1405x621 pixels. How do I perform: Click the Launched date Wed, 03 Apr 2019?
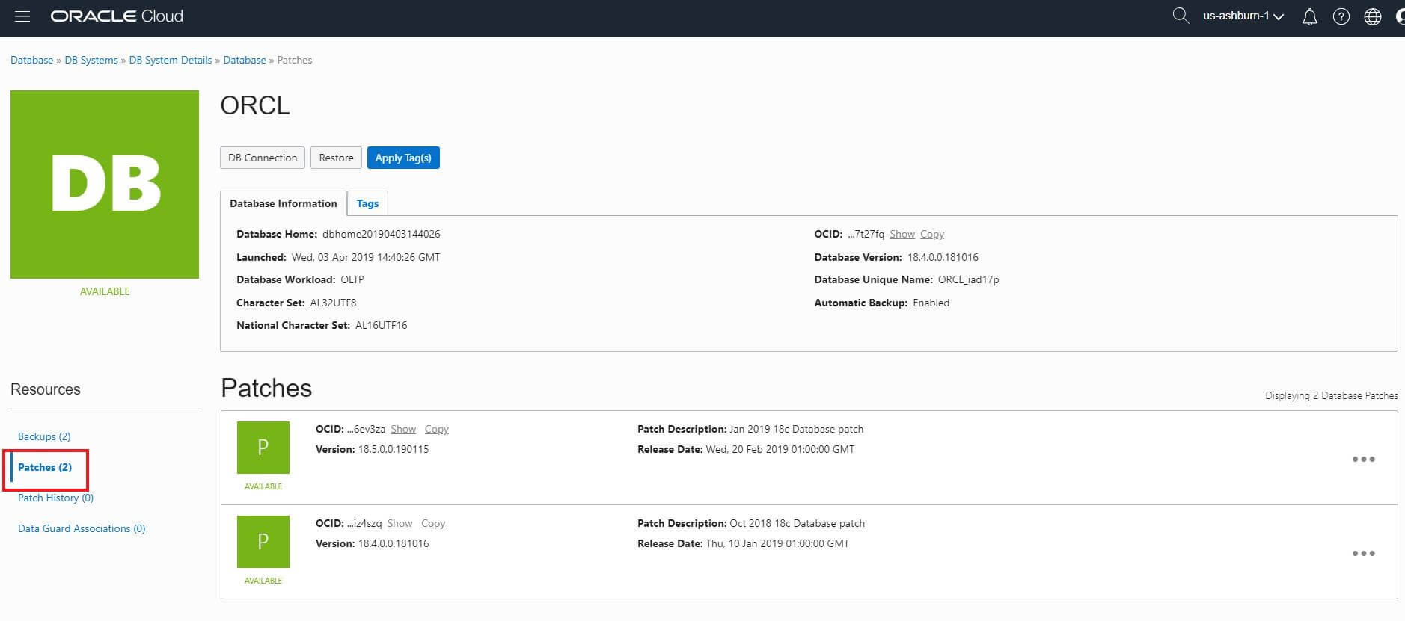[366, 257]
